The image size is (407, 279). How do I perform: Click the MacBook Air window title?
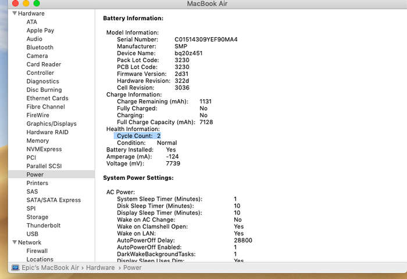click(x=207, y=3)
